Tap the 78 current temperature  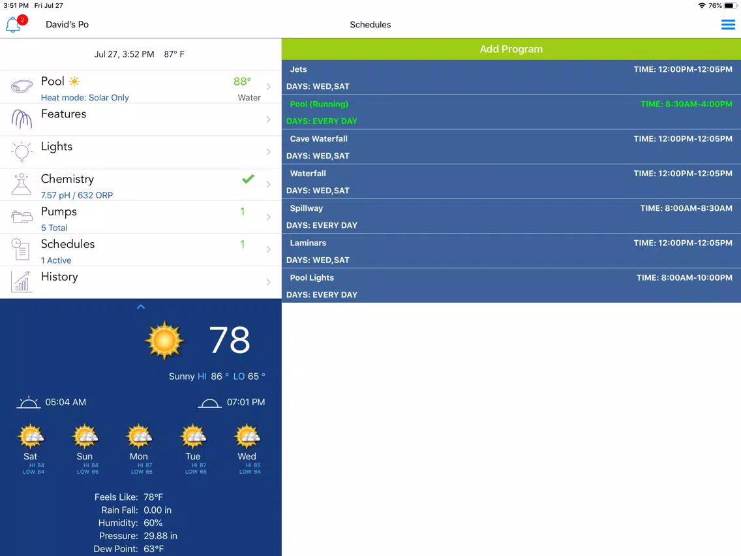(229, 339)
